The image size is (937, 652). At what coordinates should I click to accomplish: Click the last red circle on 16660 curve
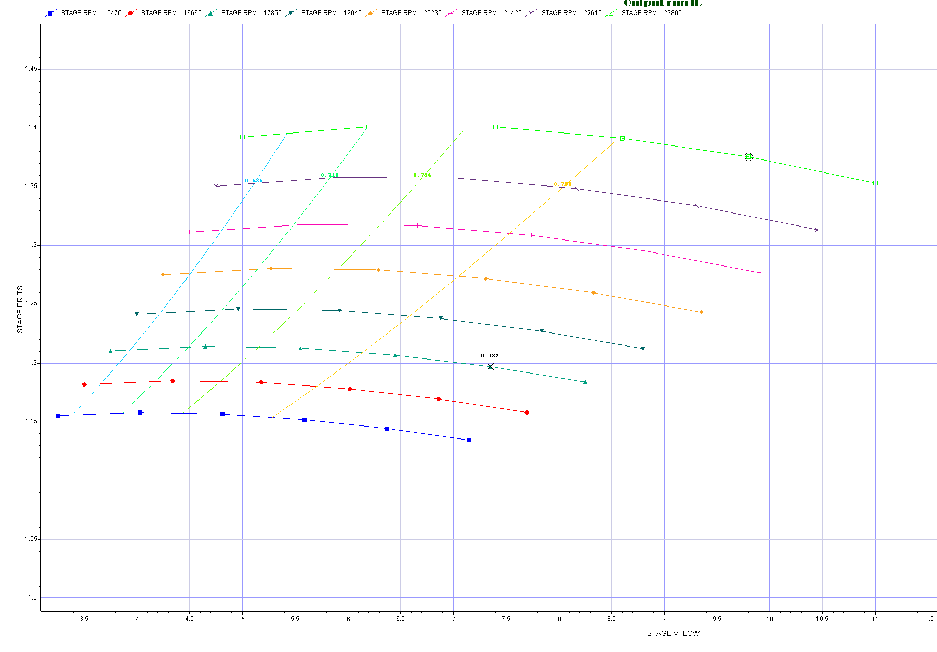[527, 413]
